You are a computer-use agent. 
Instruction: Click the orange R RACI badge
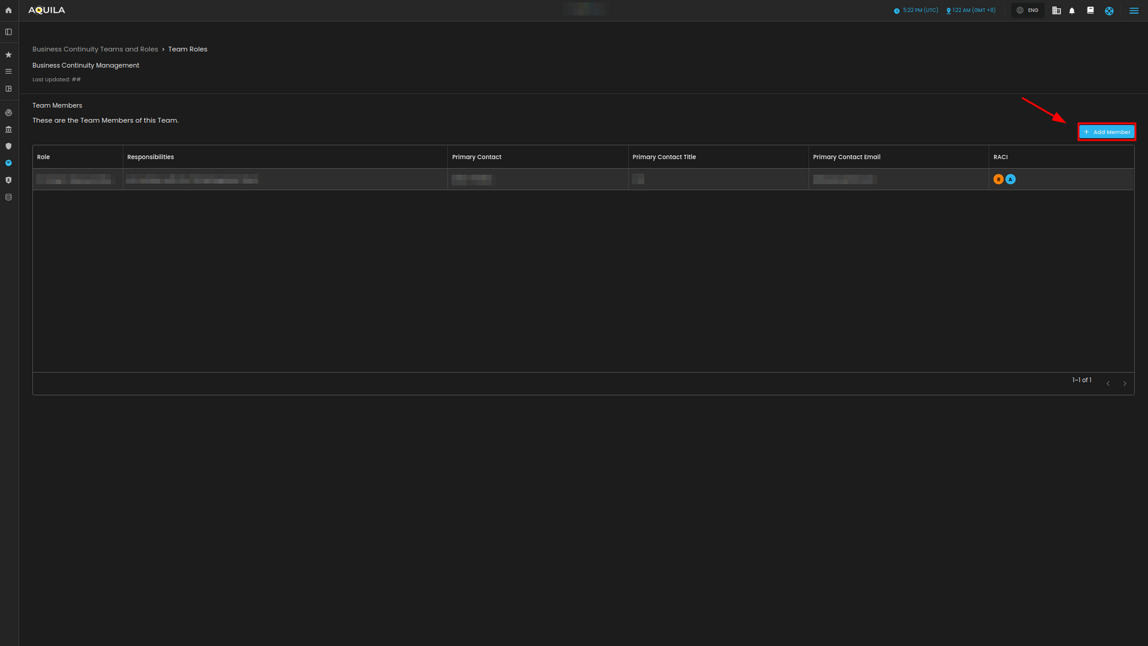point(998,180)
